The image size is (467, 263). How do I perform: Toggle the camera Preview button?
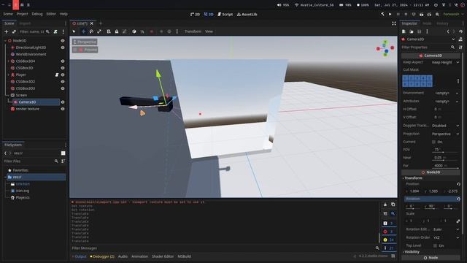(85, 50)
